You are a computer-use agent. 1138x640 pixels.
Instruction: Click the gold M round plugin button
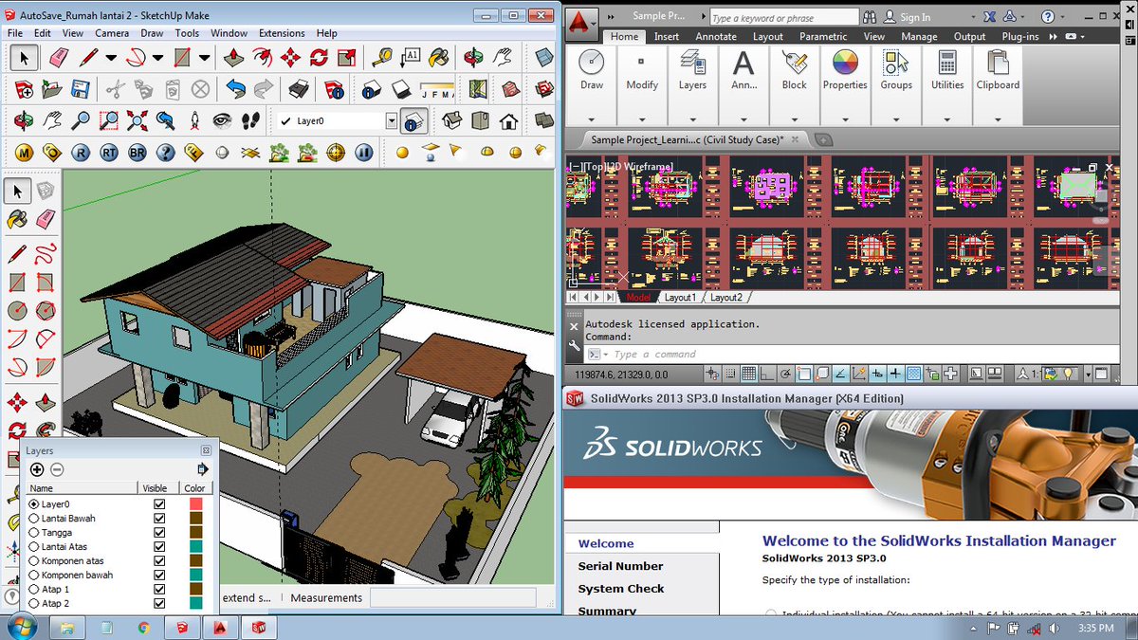(x=24, y=153)
